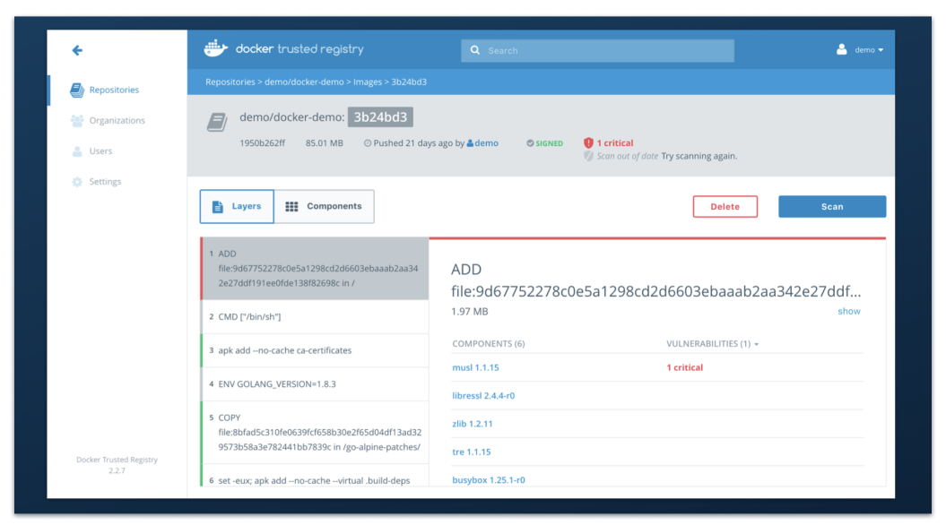Click Docker Trusted Registry 2.2.7 version text
This screenshot has width=946, height=525.
pos(117,465)
